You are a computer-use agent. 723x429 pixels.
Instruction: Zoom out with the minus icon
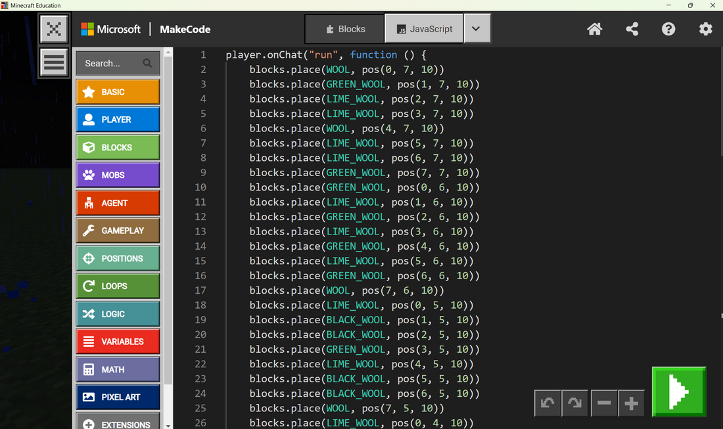[604, 403]
